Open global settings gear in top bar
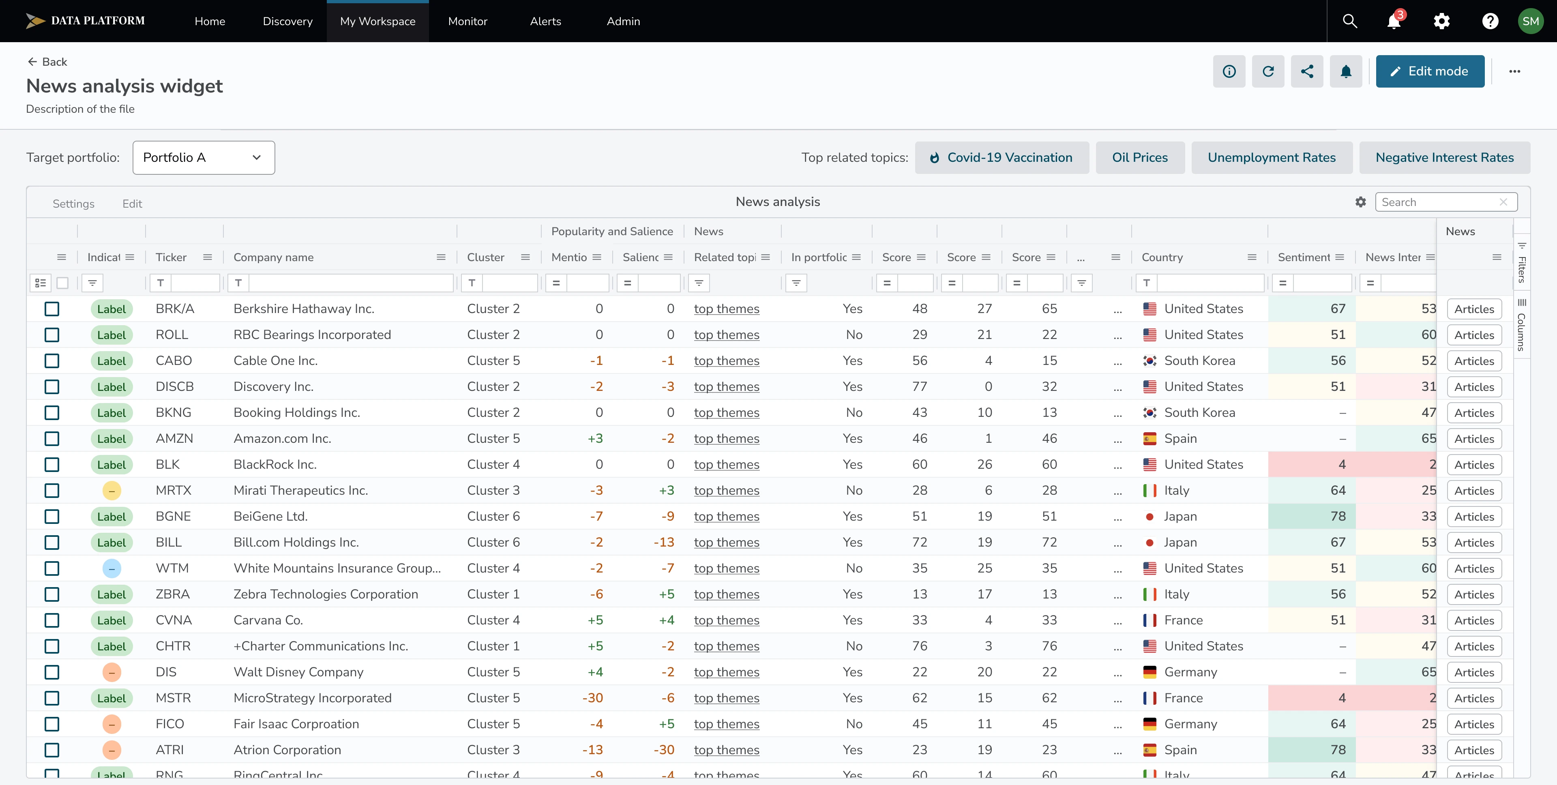The width and height of the screenshot is (1557, 785). pos(1441,21)
